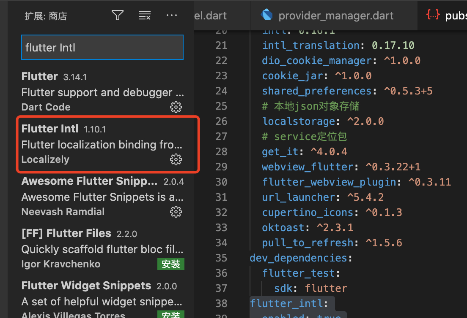Click Flutter support and debugger description
Screen dimensions: 467x318
tap(102, 92)
